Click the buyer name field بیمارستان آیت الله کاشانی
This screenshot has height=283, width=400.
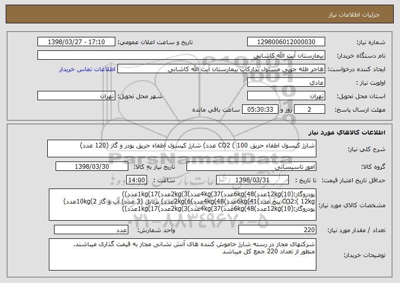[x=181, y=56]
